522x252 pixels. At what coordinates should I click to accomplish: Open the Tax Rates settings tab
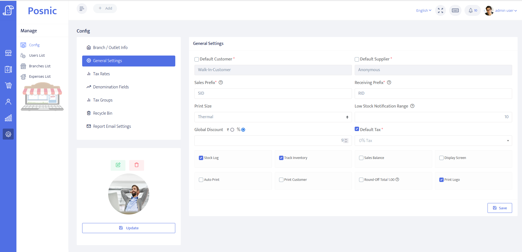coord(101,74)
